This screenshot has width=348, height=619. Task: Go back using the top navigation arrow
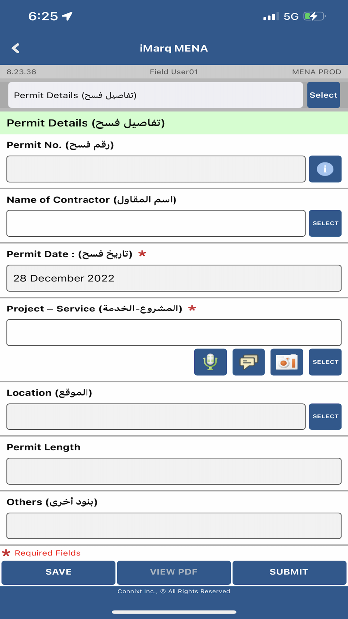15,48
